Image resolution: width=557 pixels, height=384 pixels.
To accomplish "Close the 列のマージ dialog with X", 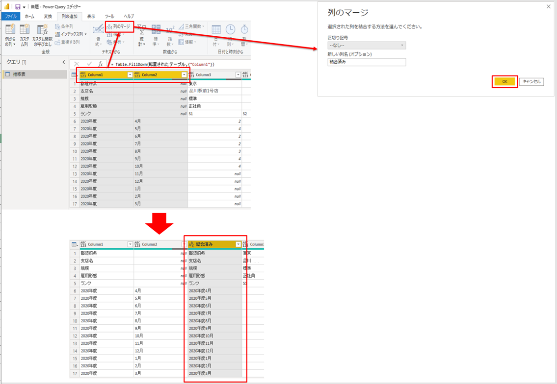I will 549,7.
